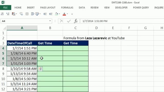Select column B header
This screenshot has width=164, height=92.
(50, 28)
